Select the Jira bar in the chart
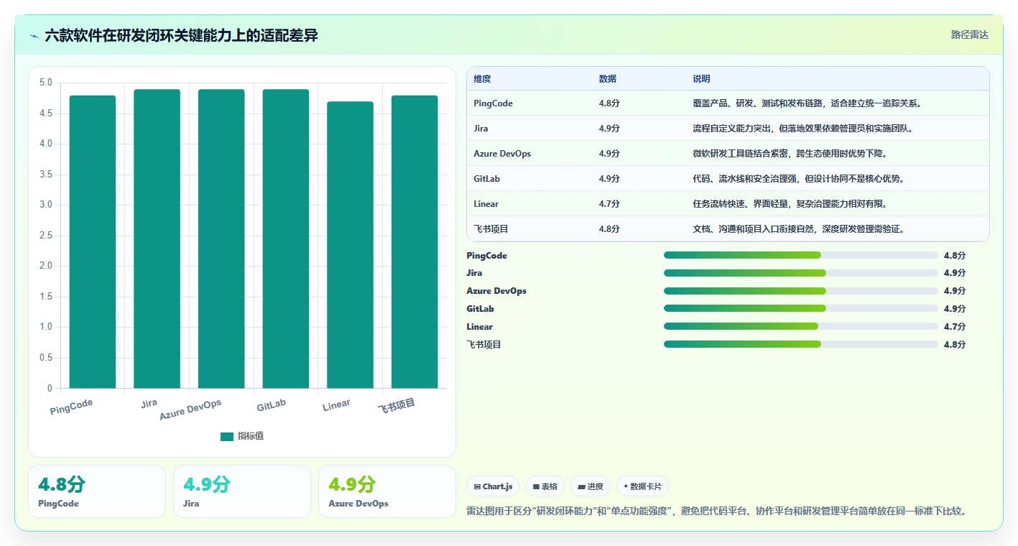The width and height of the screenshot is (1018, 546). tap(157, 239)
